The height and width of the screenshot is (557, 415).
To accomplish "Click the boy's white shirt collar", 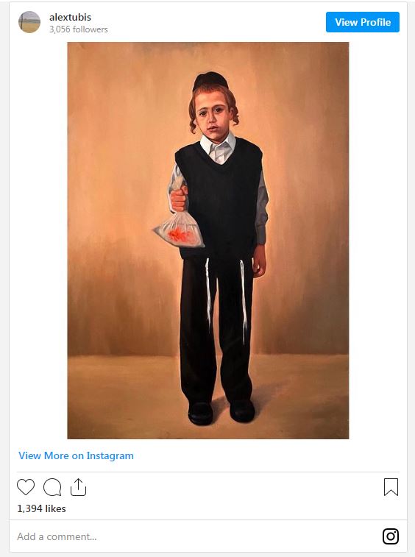I will [218, 146].
